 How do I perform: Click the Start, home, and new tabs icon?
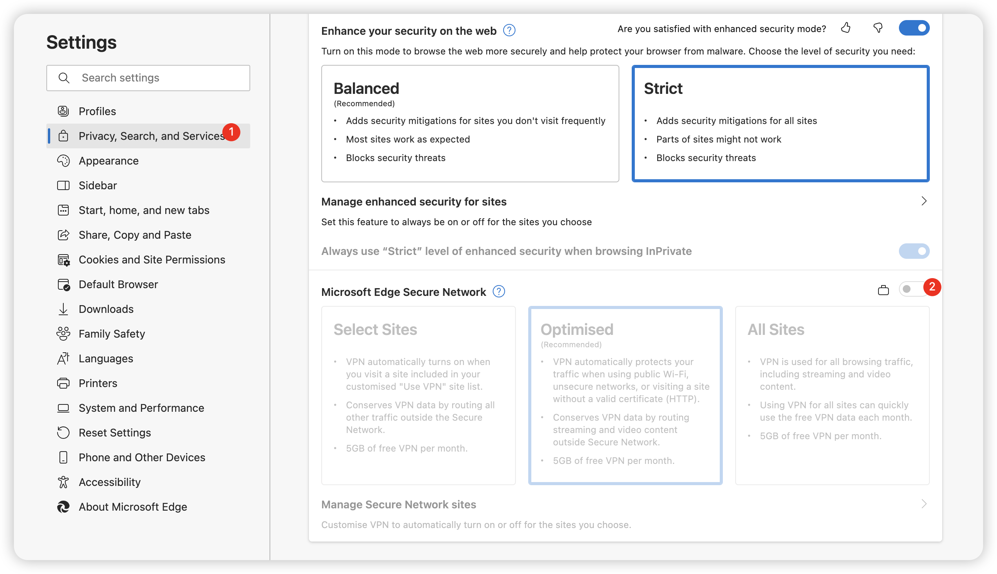click(63, 210)
